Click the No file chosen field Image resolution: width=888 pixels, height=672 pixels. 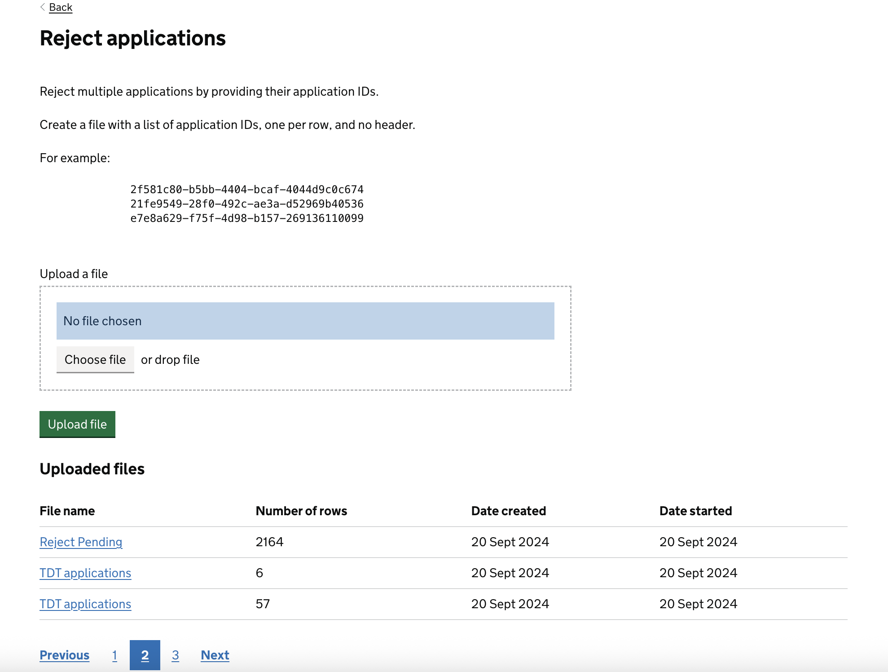[305, 321]
